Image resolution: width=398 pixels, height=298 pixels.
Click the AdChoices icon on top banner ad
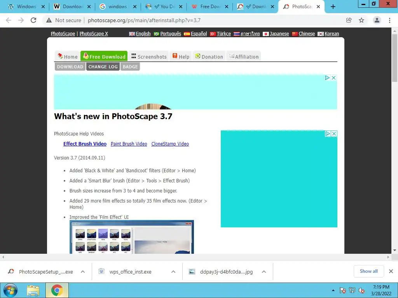(x=327, y=78)
